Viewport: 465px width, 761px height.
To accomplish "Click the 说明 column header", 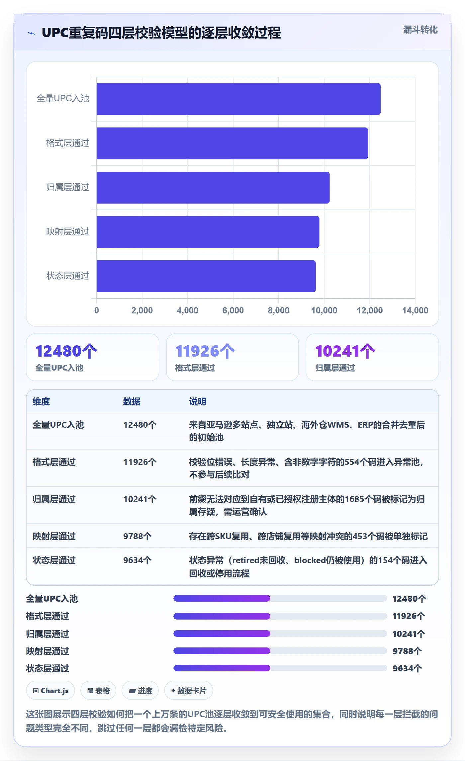I will pyautogui.click(x=198, y=401).
